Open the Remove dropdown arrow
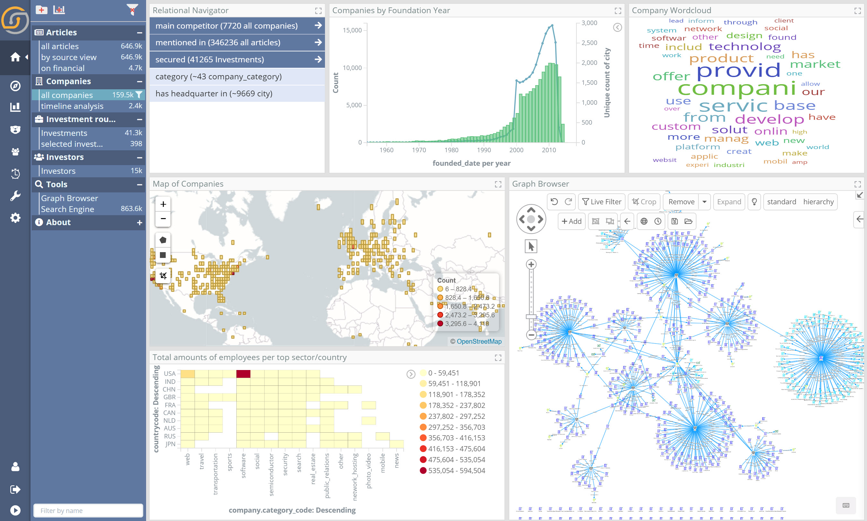867x521 pixels. [x=704, y=201]
